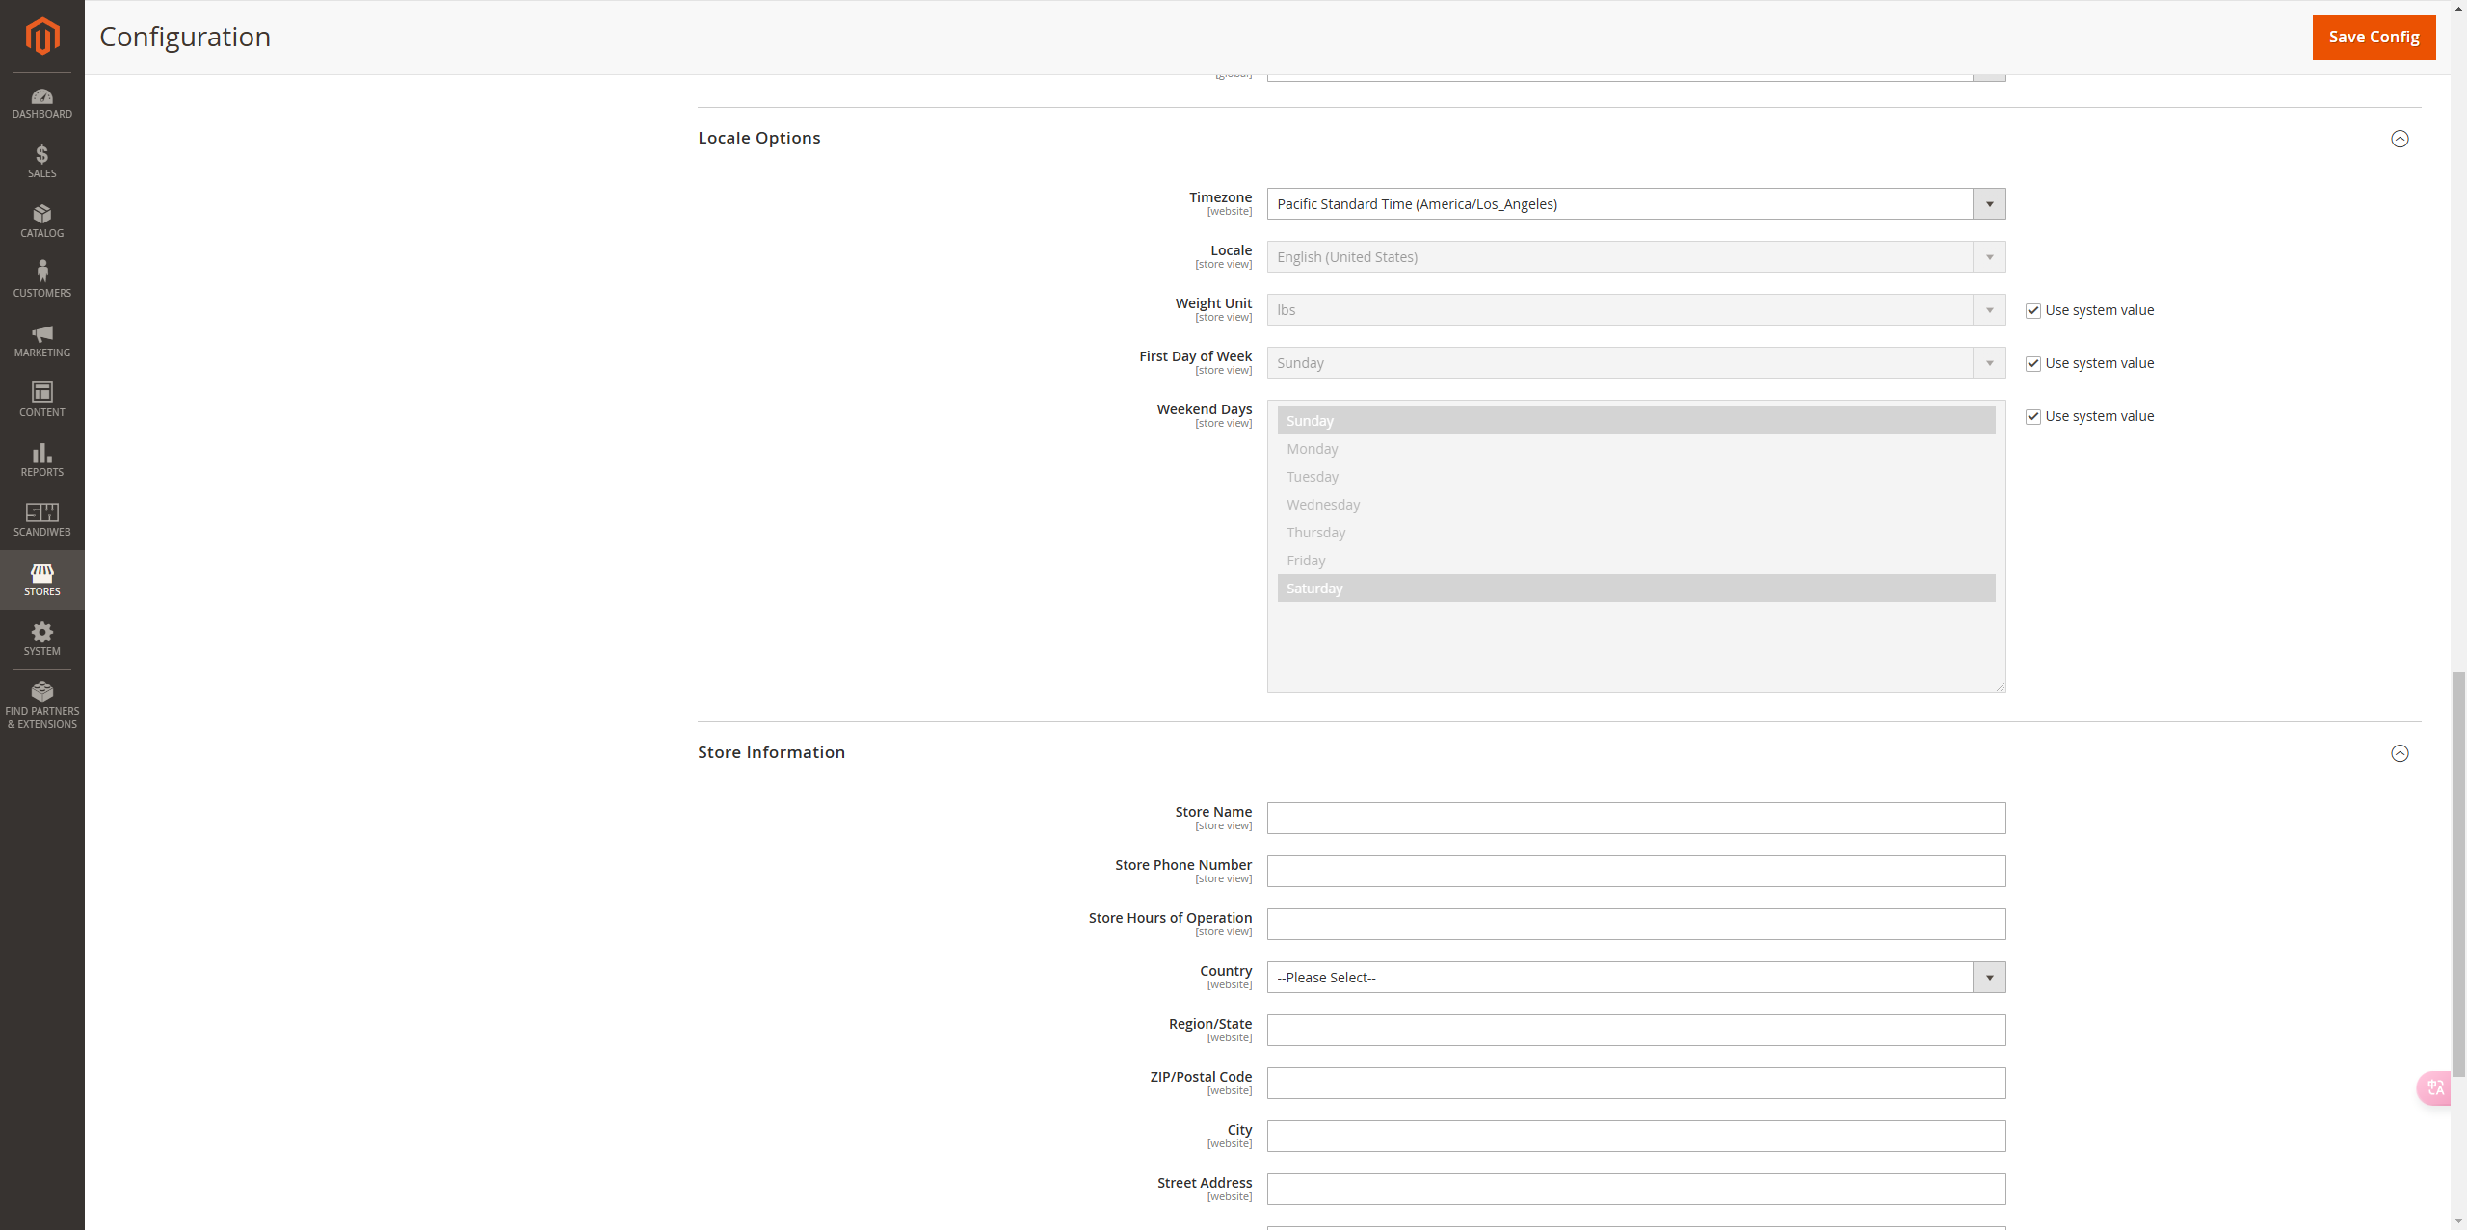2467x1230 pixels.
Task: Open the Sales dollar icon menu
Action: (x=42, y=161)
